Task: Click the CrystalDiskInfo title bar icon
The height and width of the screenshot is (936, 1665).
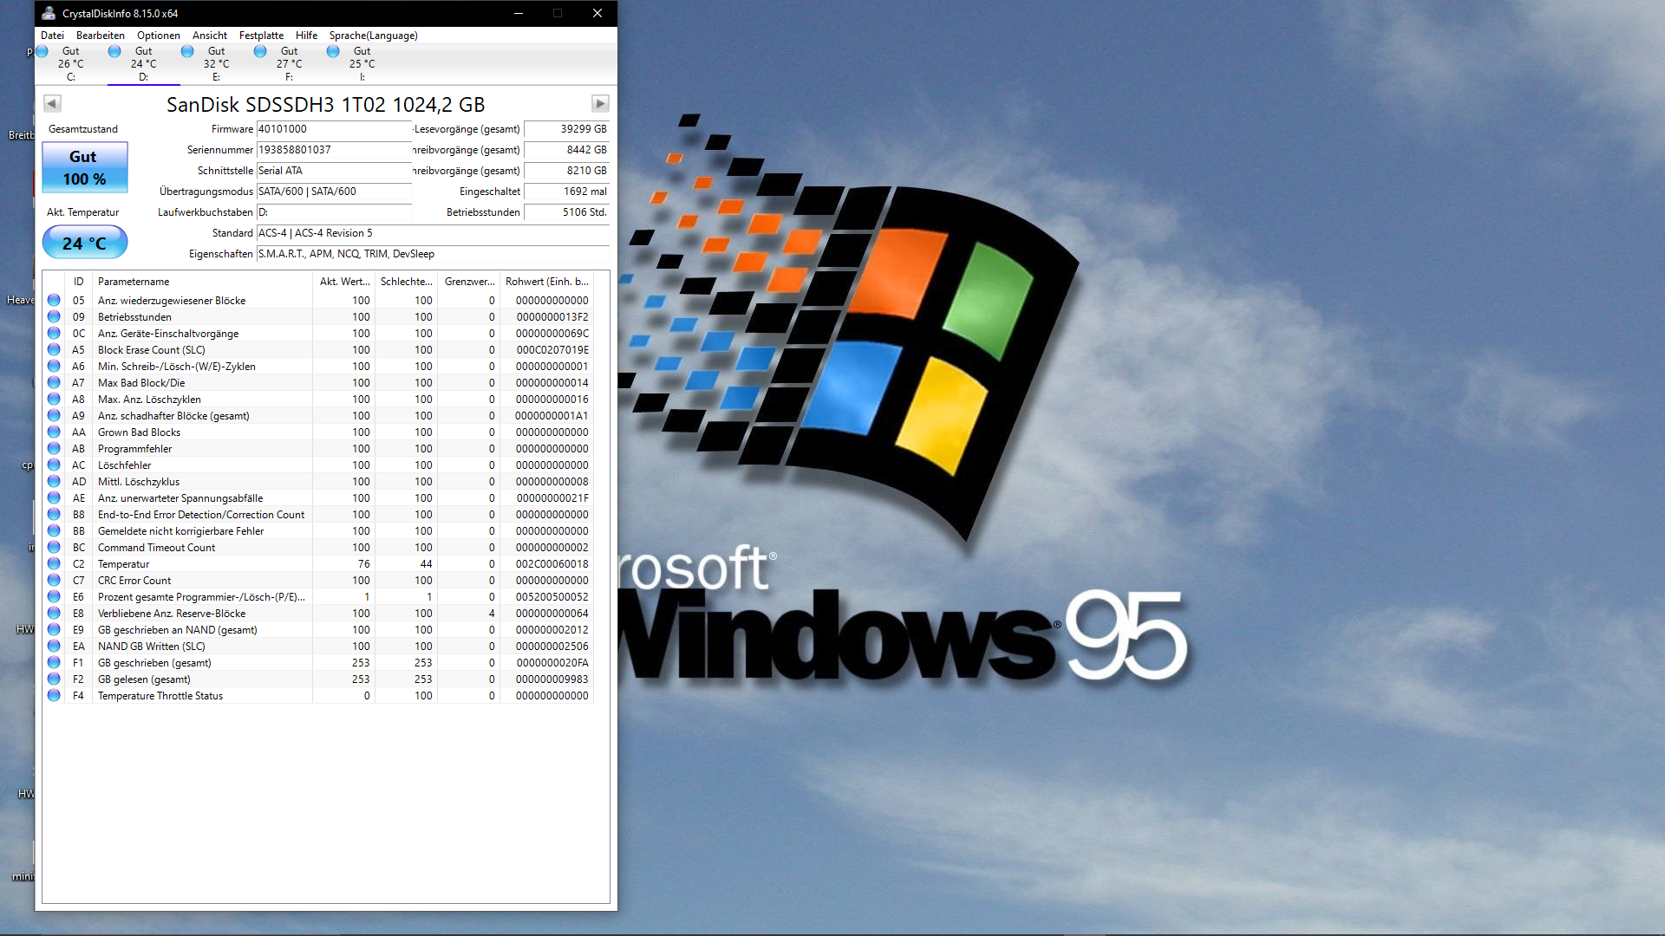Action: (49, 13)
